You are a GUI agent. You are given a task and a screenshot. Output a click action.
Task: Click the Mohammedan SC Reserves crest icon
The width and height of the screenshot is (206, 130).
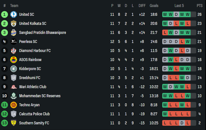tap(13, 96)
